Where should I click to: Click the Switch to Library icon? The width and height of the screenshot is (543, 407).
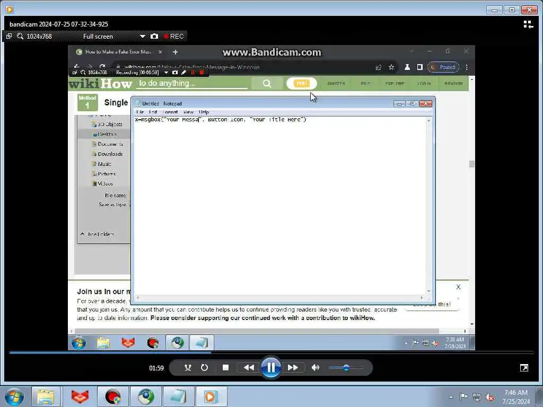(528, 24)
